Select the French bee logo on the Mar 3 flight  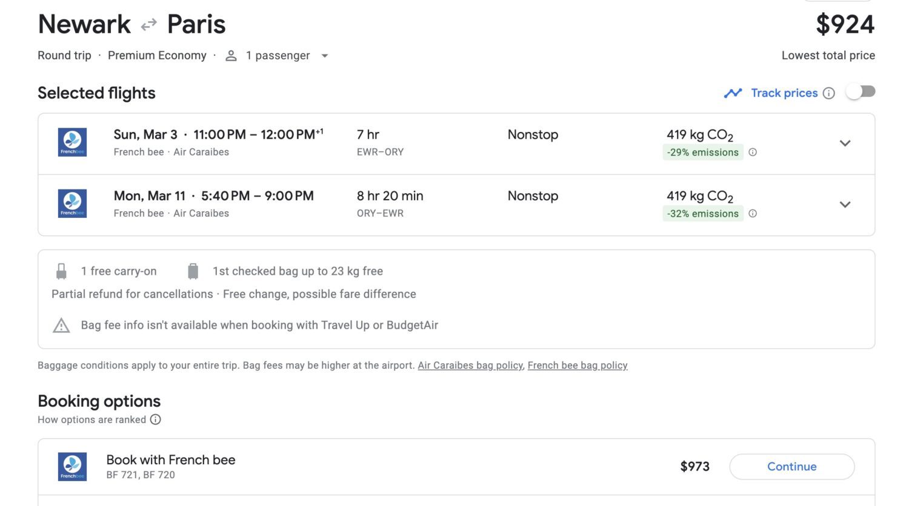pyautogui.click(x=72, y=142)
